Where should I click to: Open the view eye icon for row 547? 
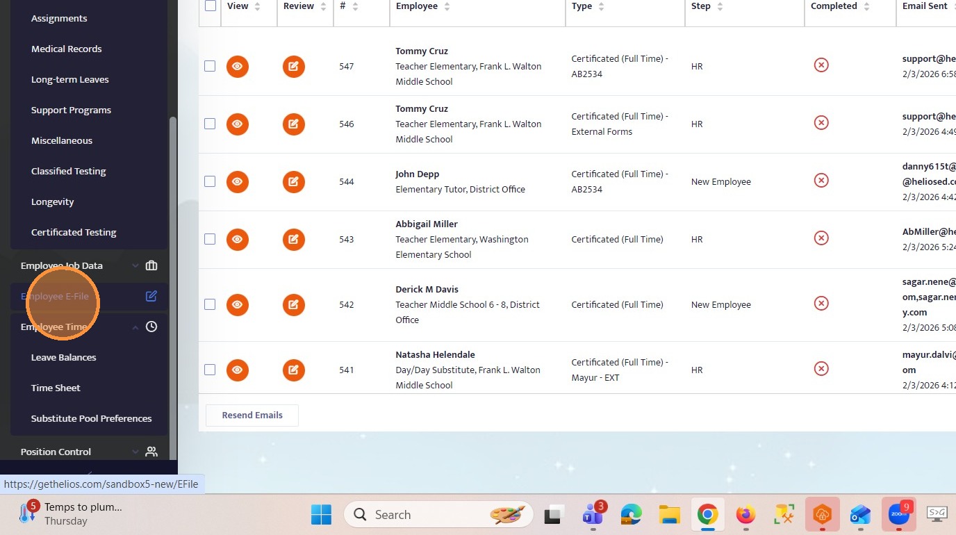pyautogui.click(x=238, y=67)
